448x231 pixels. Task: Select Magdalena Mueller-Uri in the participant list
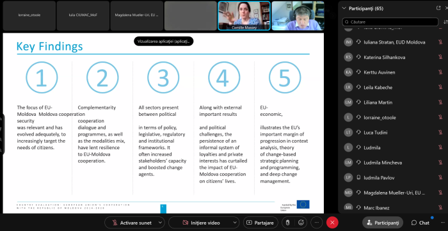[x=393, y=193]
